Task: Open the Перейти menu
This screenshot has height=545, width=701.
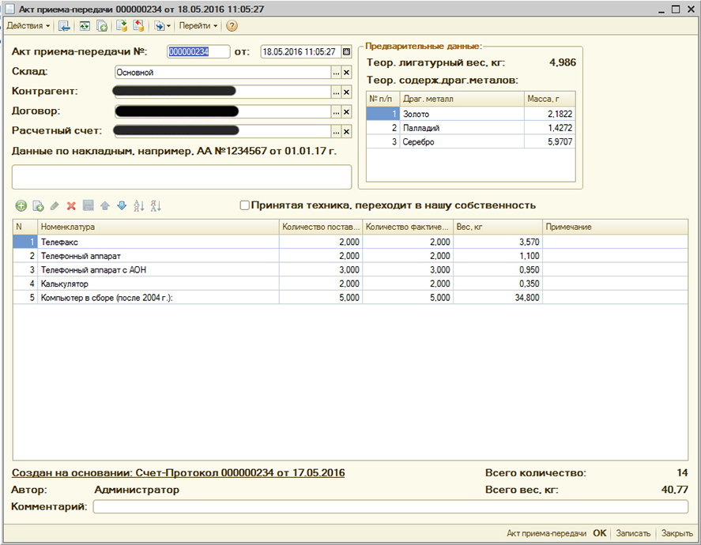Action: coord(198,25)
